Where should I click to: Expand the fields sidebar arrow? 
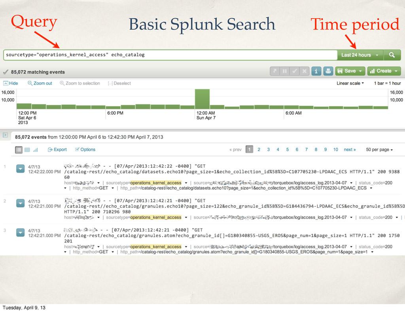(5, 135)
